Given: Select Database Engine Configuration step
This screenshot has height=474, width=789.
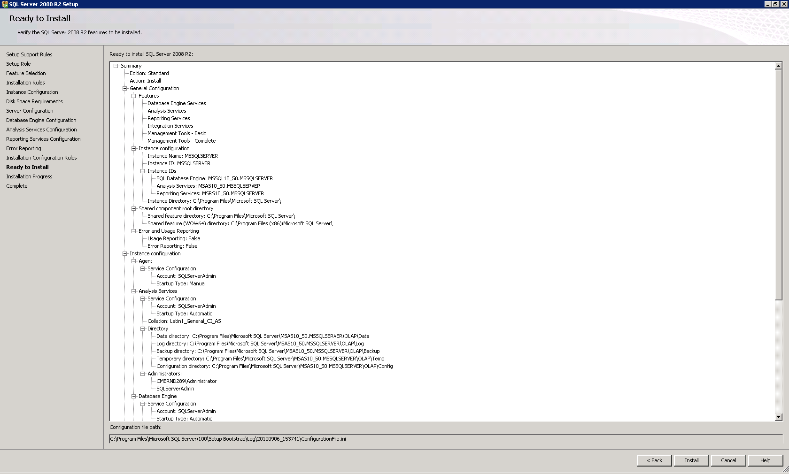Looking at the screenshot, I should 41,120.
